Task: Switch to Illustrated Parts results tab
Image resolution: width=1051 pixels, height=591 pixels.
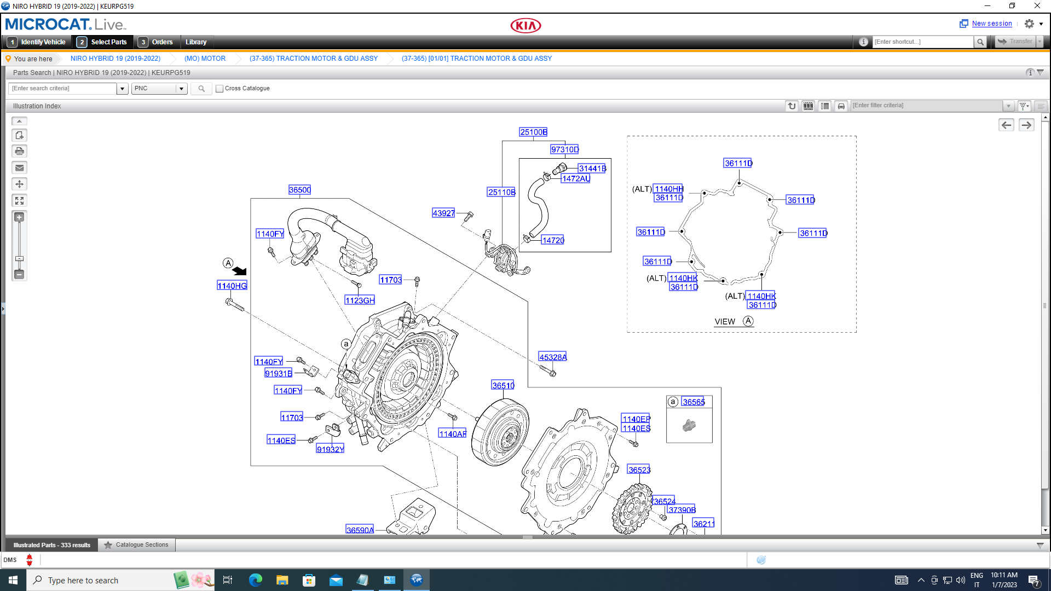Action: [52, 545]
